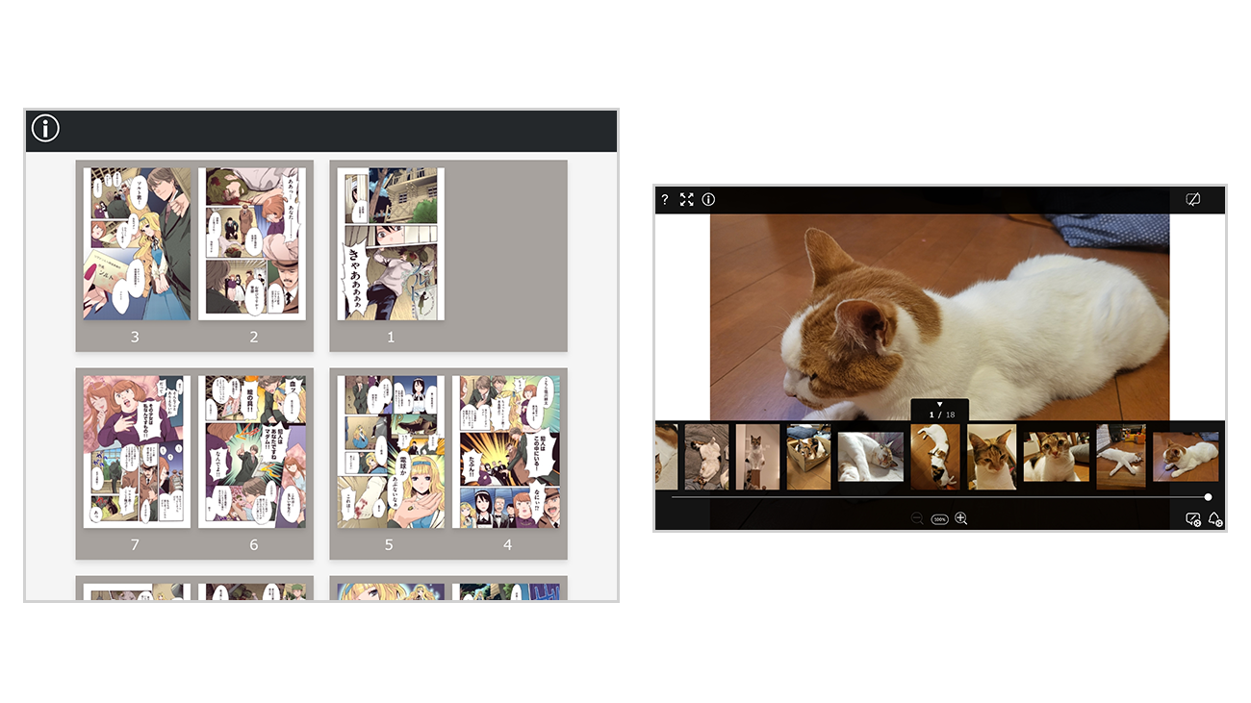This screenshot has width=1251, height=703.
Task: Select thumbnail of cat lying on grey blanket
Action: (x=706, y=457)
